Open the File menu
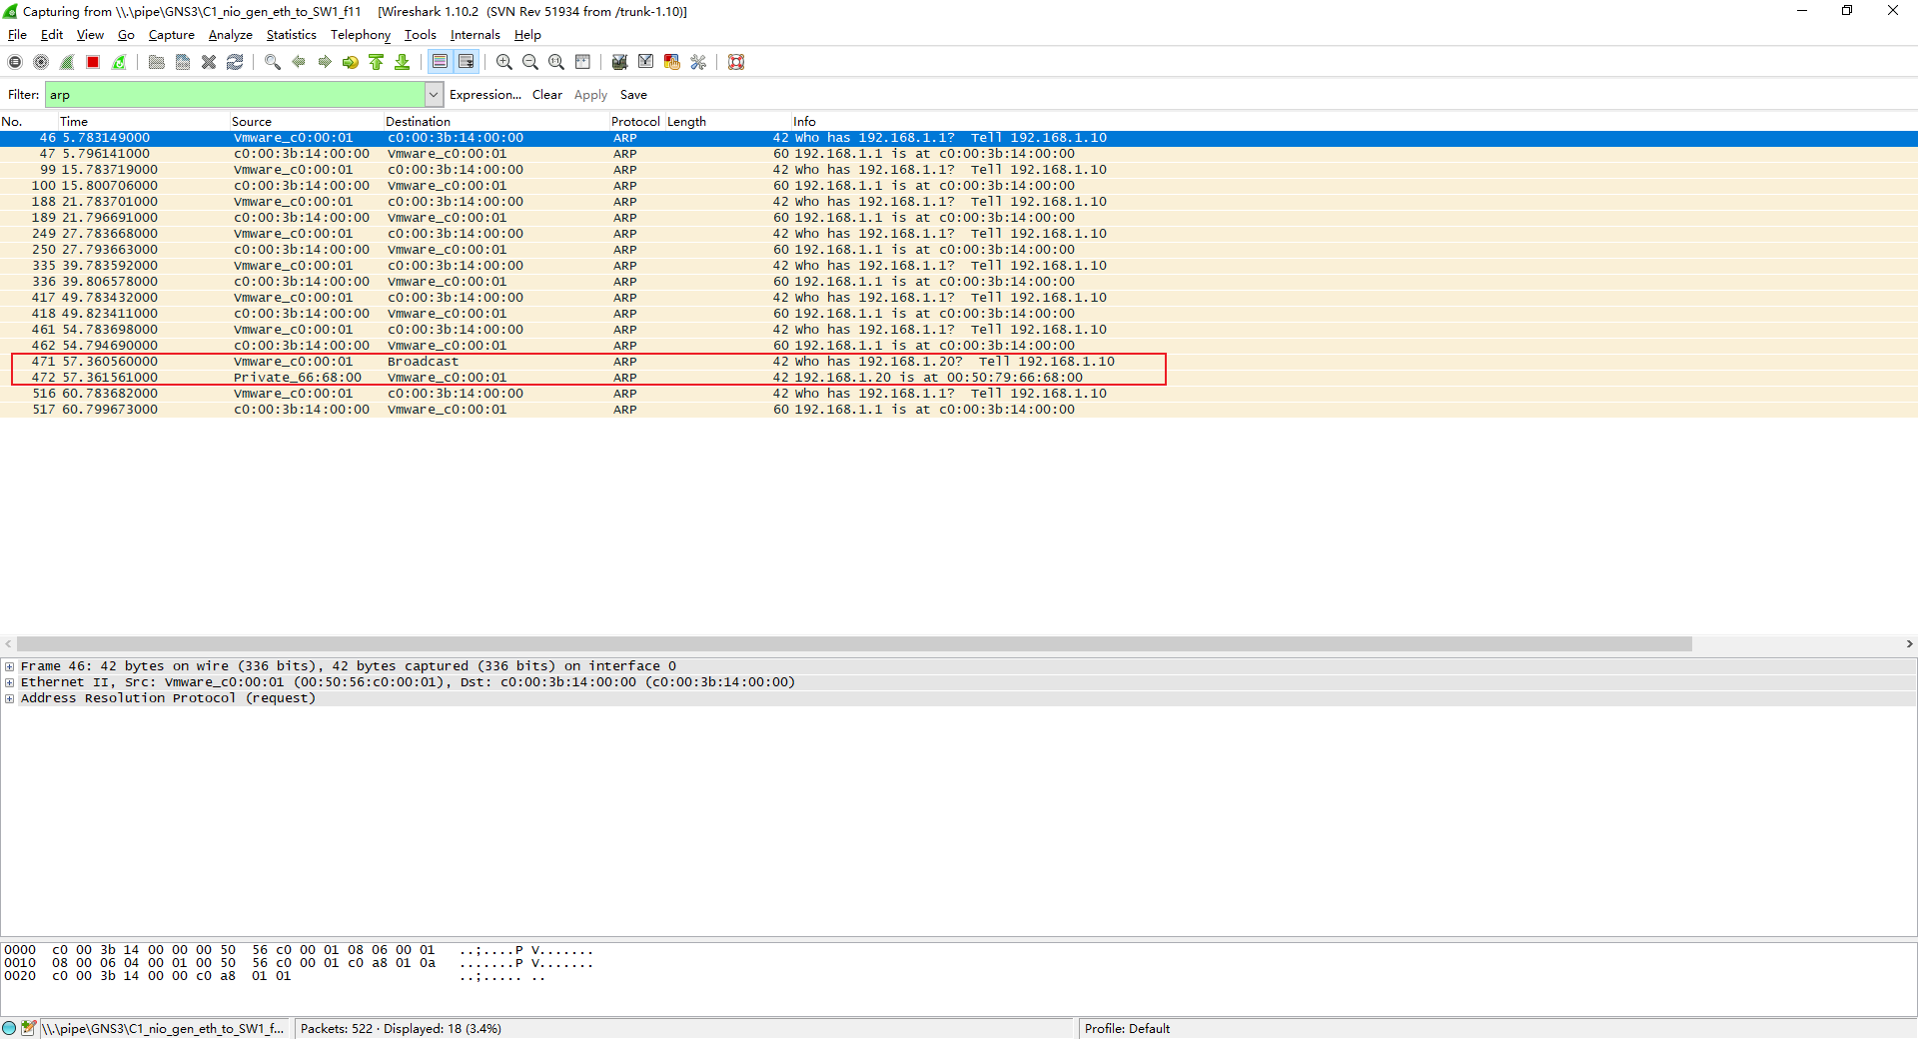This screenshot has height=1039, width=1918. pyautogui.click(x=18, y=35)
